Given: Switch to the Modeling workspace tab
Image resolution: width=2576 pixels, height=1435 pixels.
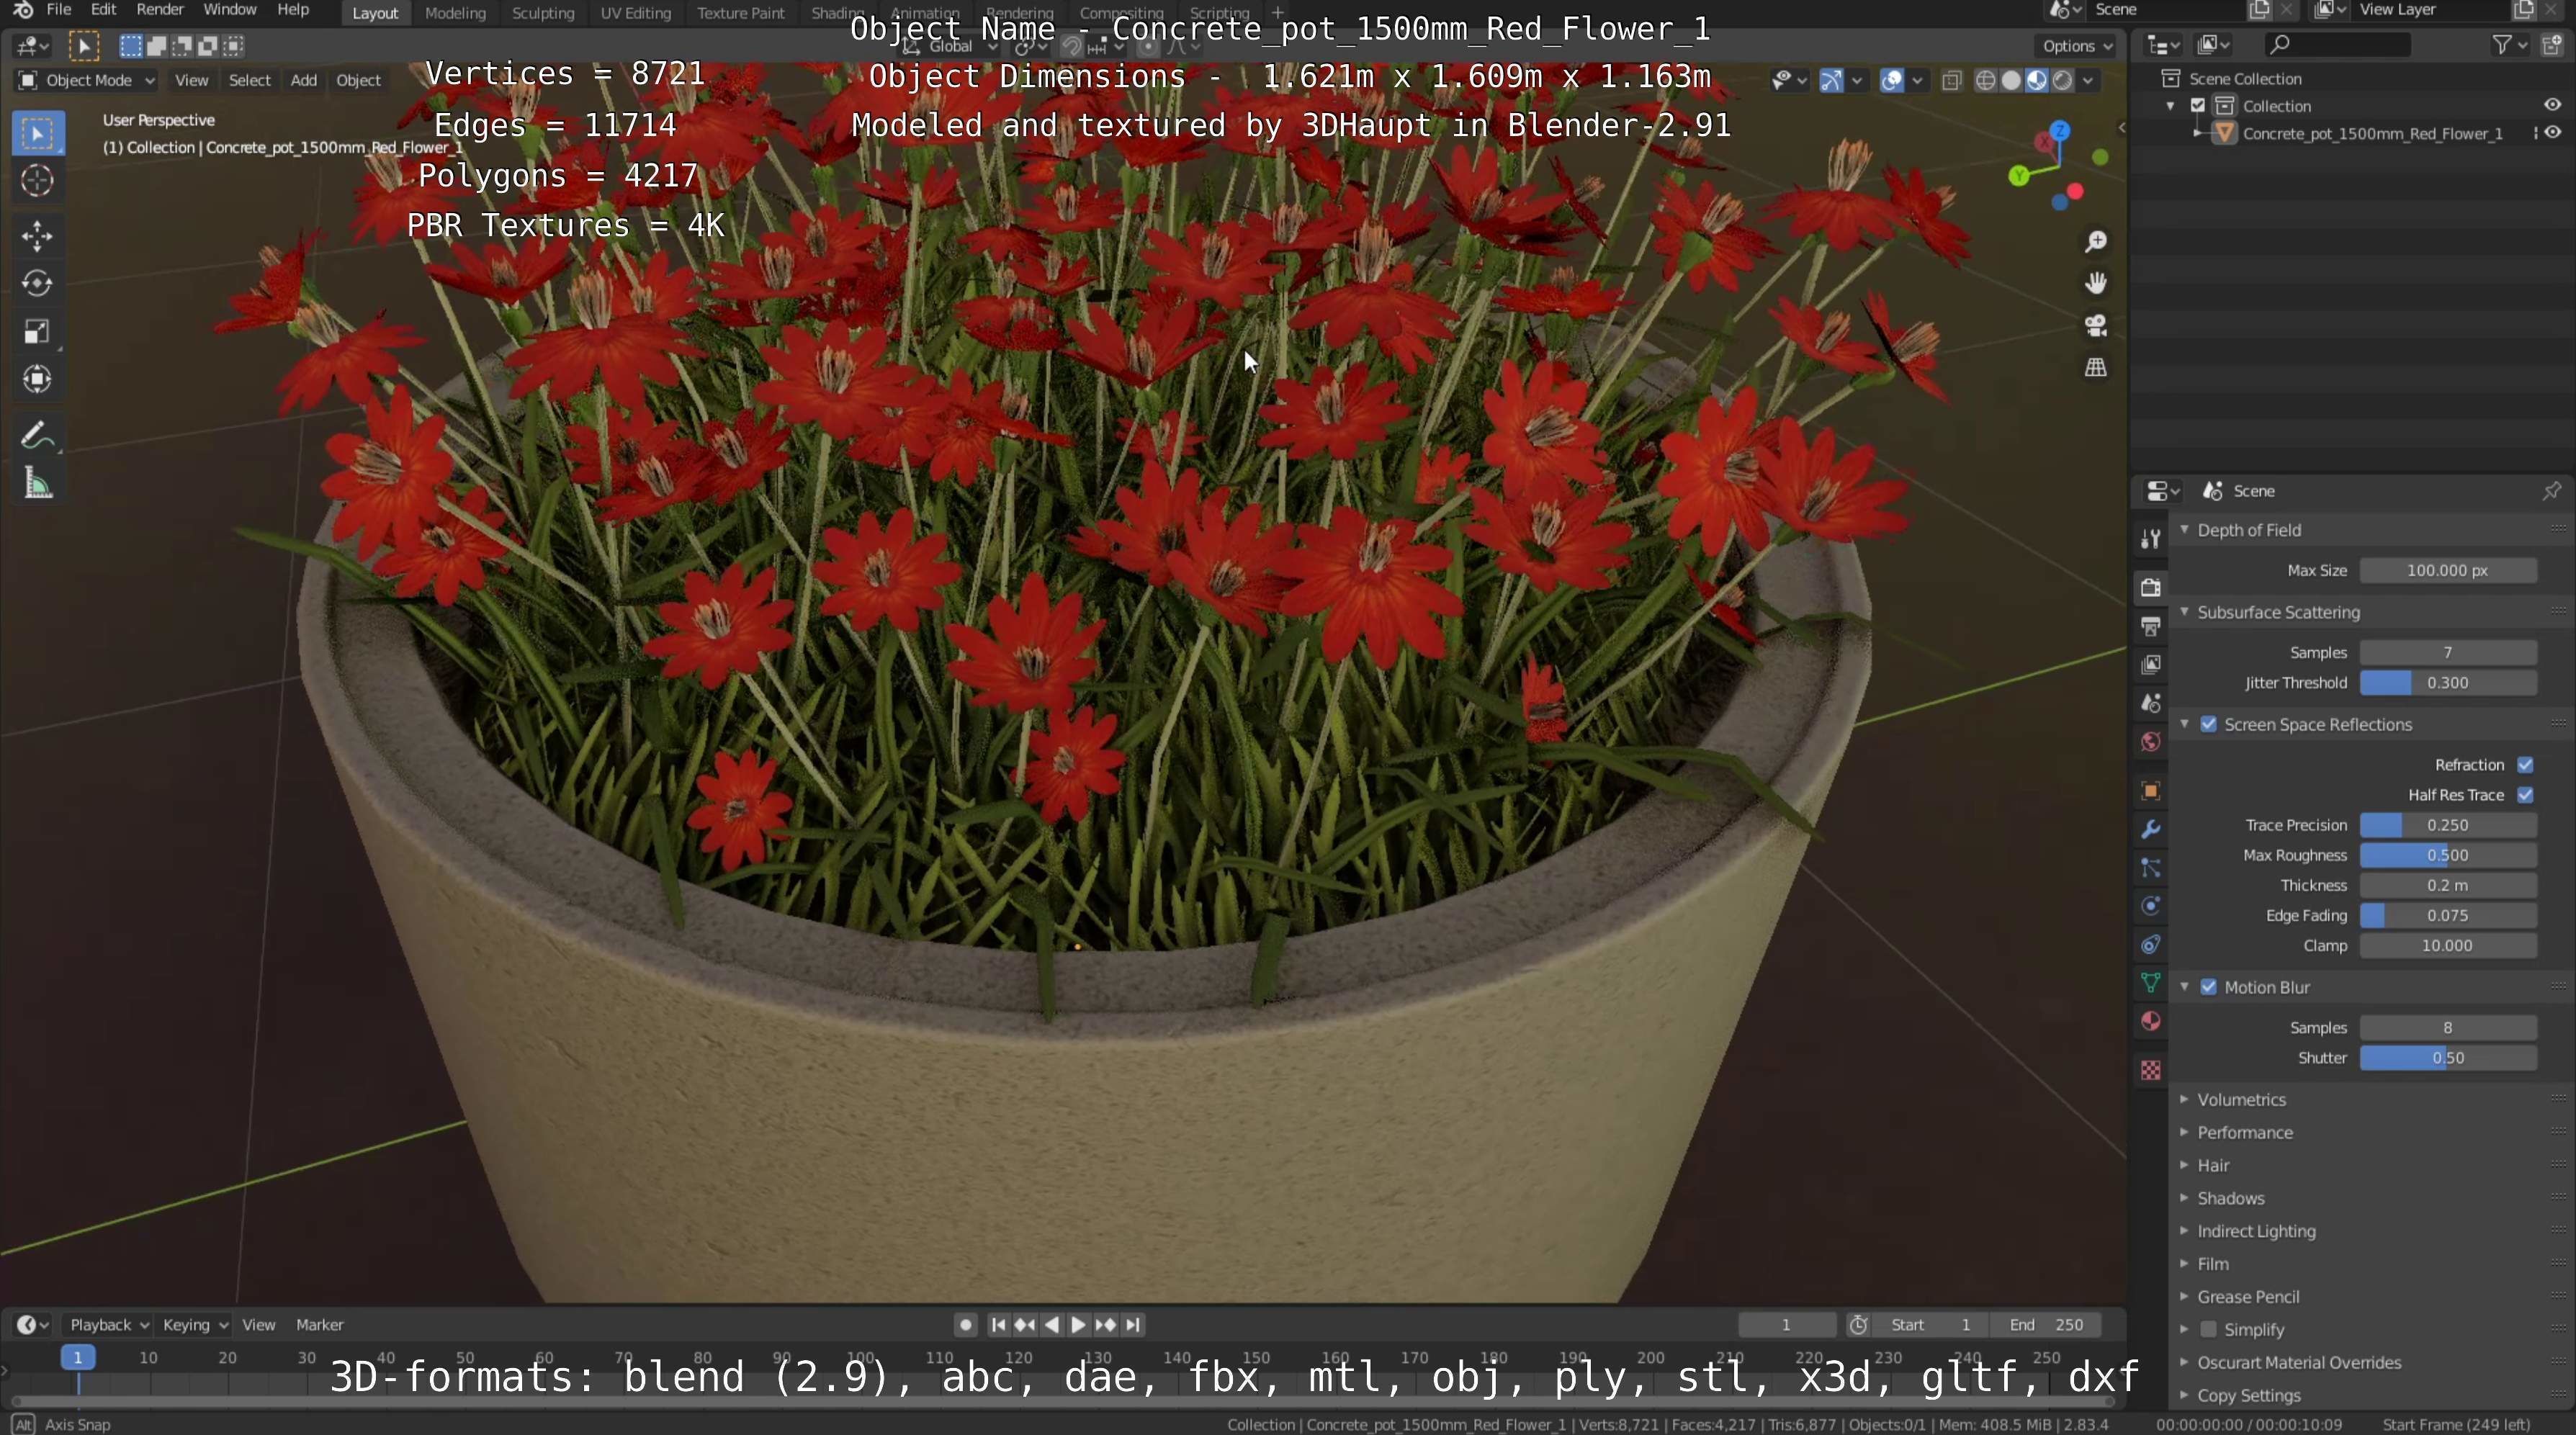Looking at the screenshot, I should [x=455, y=13].
